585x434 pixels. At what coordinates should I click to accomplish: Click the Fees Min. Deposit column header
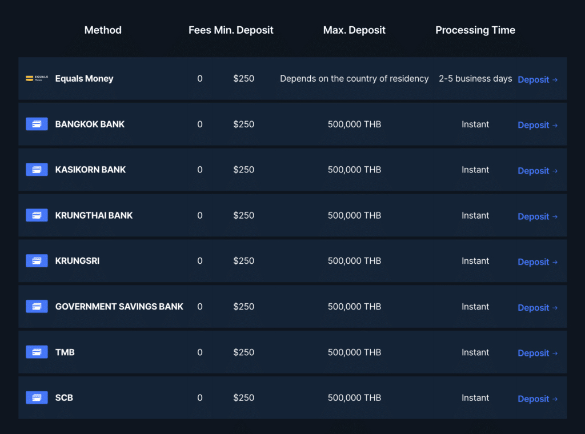(x=231, y=30)
